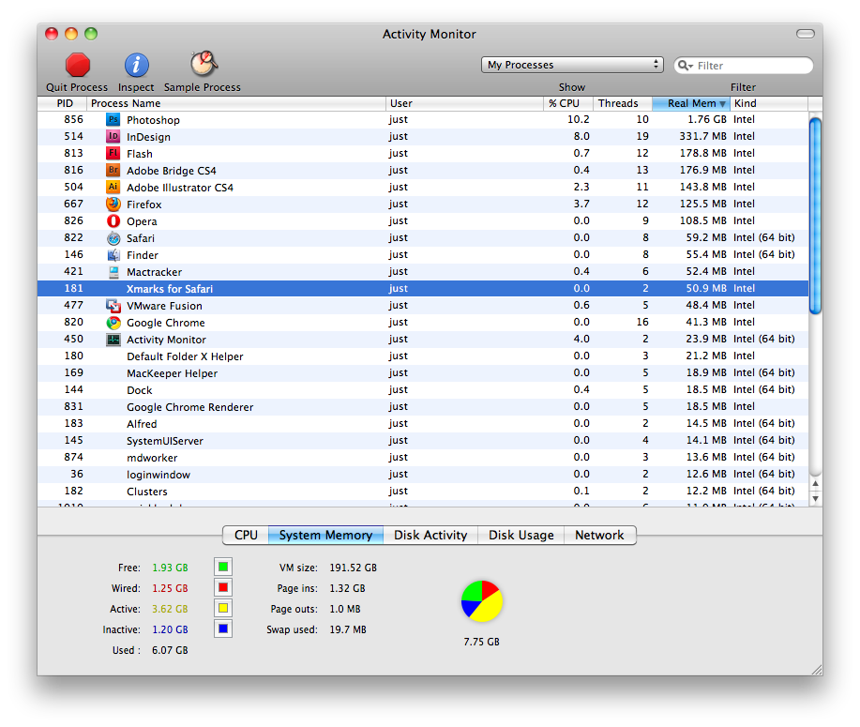Switch to the CPU tab
The height and width of the screenshot is (727, 860).
tap(246, 535)
